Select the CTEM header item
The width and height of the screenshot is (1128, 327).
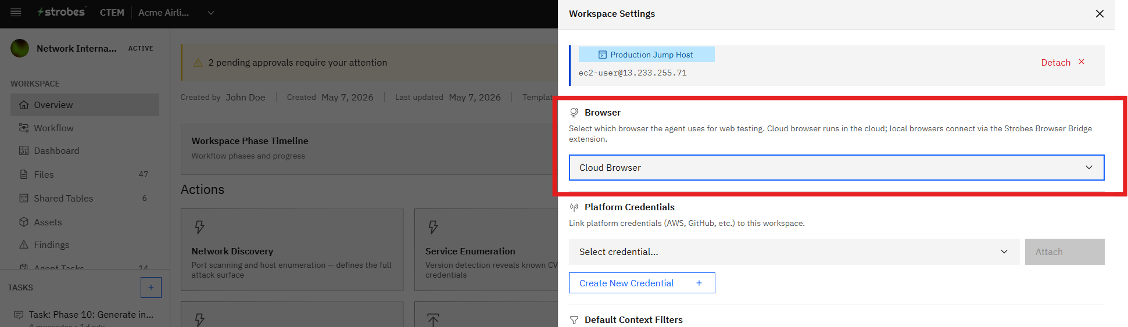pyautogui.click(x=112, y=12)
